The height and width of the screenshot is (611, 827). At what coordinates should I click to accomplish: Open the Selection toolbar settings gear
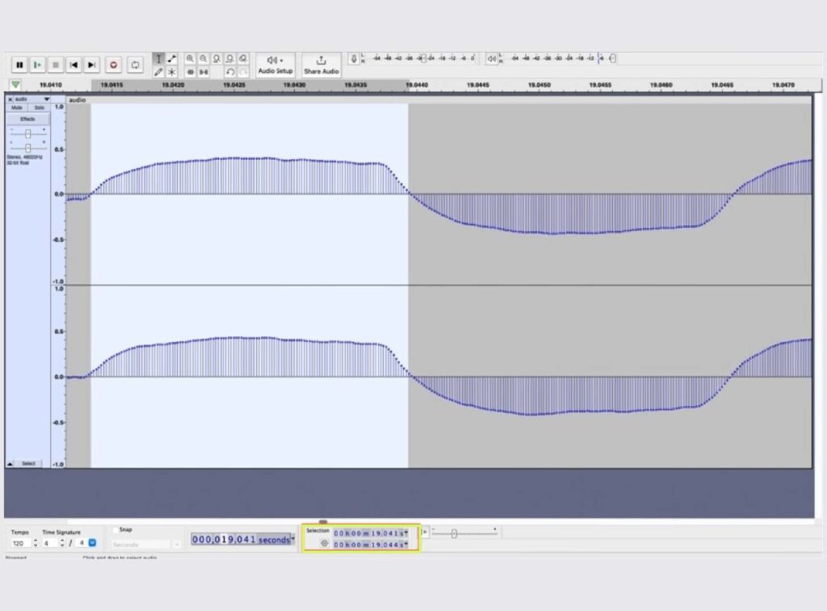pyautogui.click(x=325, y=543)
